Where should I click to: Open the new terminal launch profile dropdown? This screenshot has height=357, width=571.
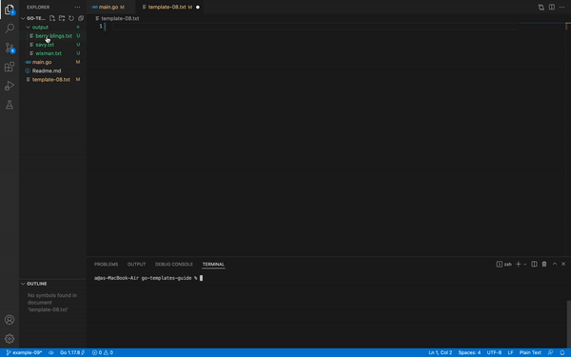click(524, 265)
